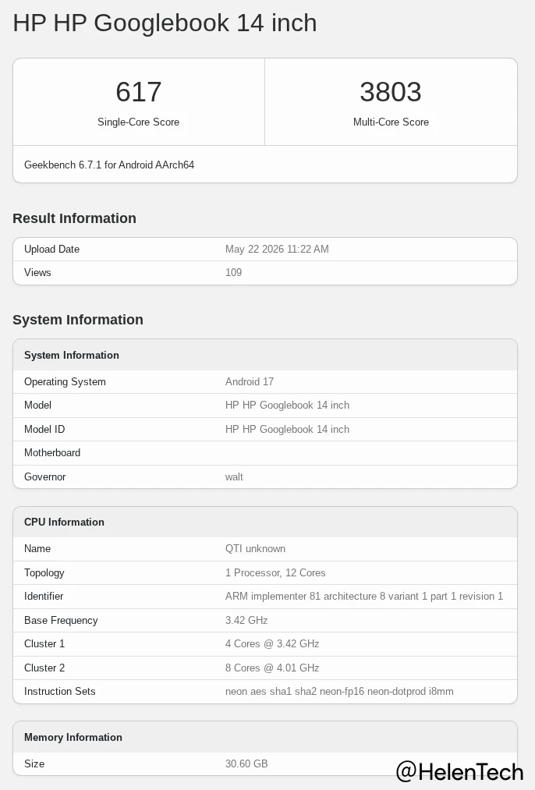
Task: Click the large System Information section heading
Action: point(78,320)
